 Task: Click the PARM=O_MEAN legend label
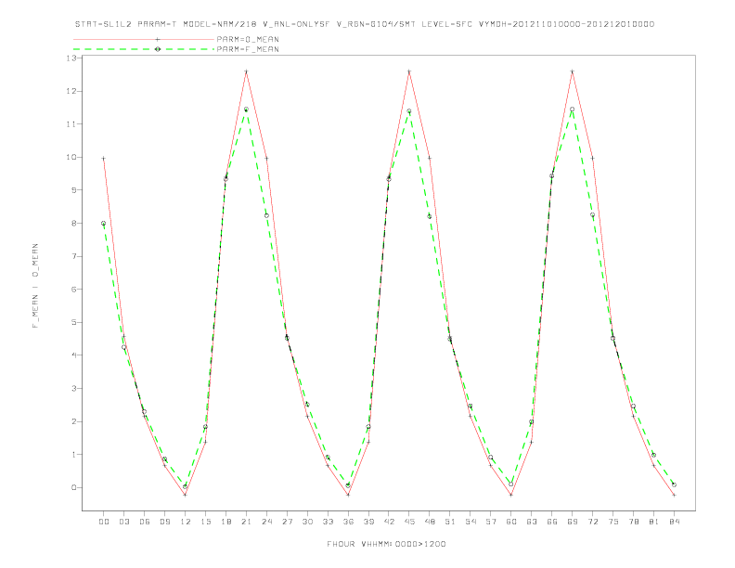click(x=248, y=39)
